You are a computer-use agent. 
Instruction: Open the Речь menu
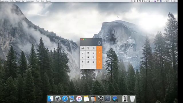coord(37,1)
